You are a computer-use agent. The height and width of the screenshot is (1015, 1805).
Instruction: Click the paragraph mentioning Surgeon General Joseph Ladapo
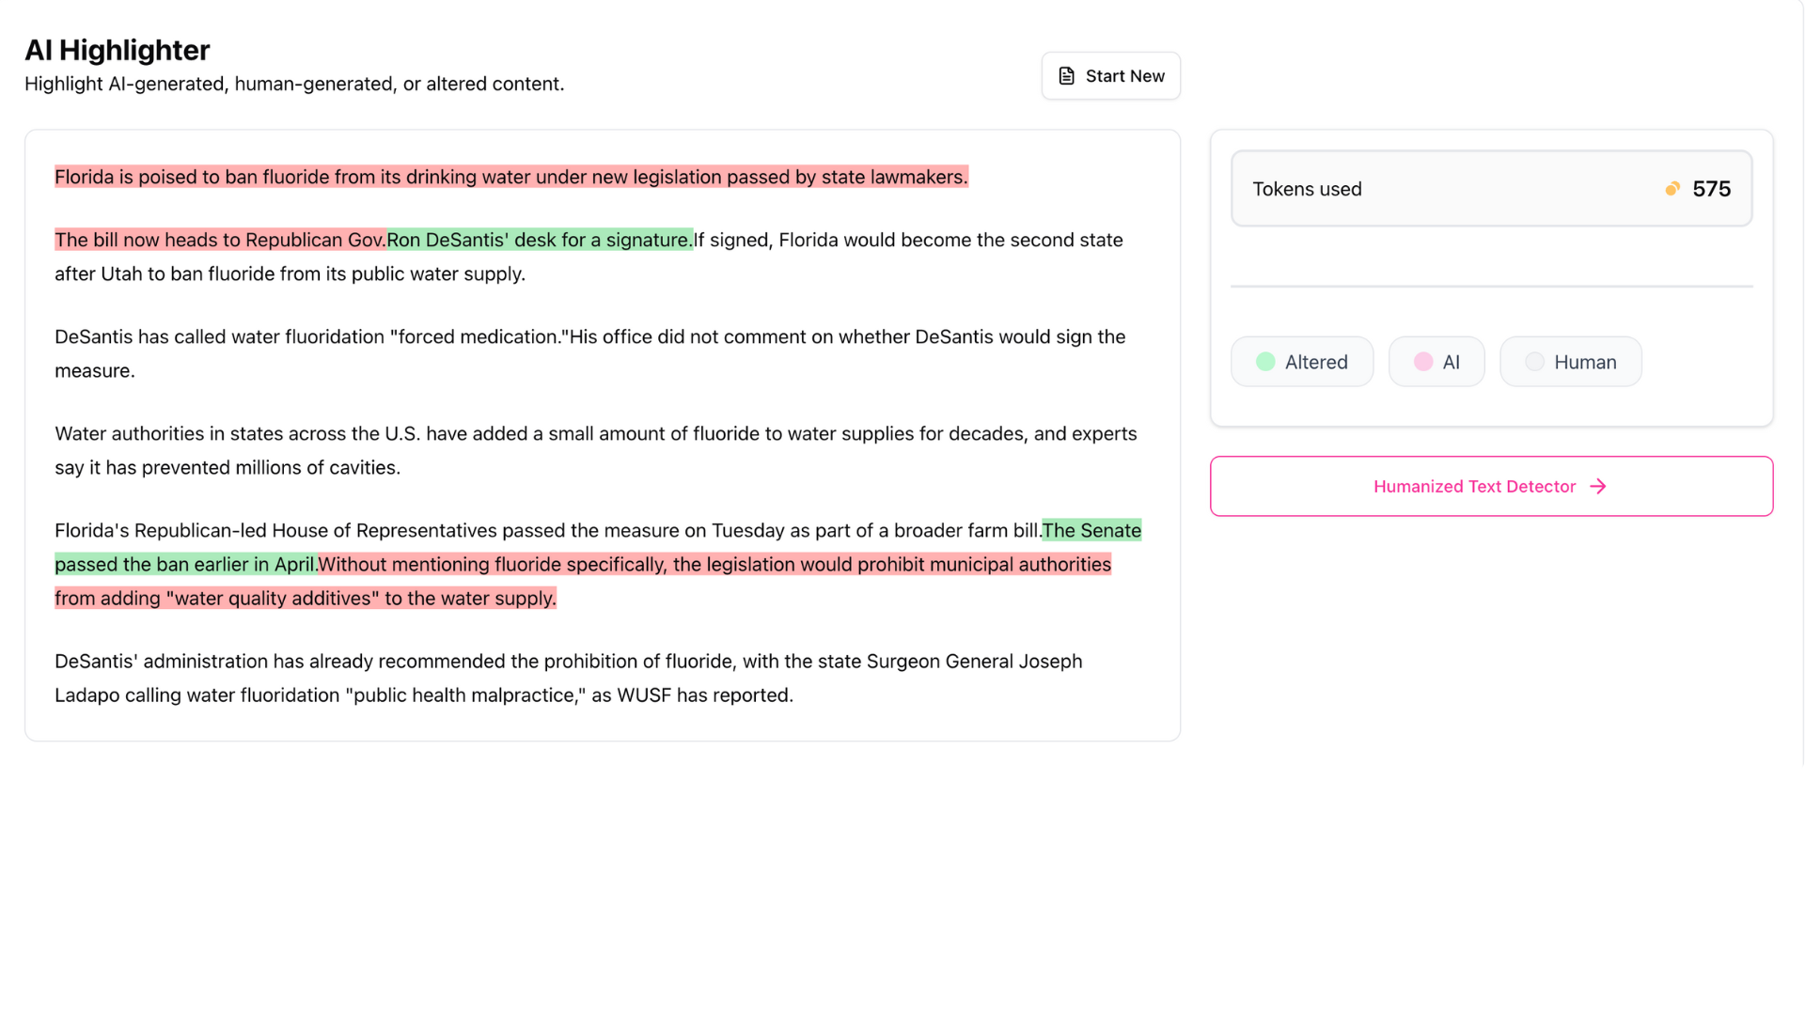point(568,678)
